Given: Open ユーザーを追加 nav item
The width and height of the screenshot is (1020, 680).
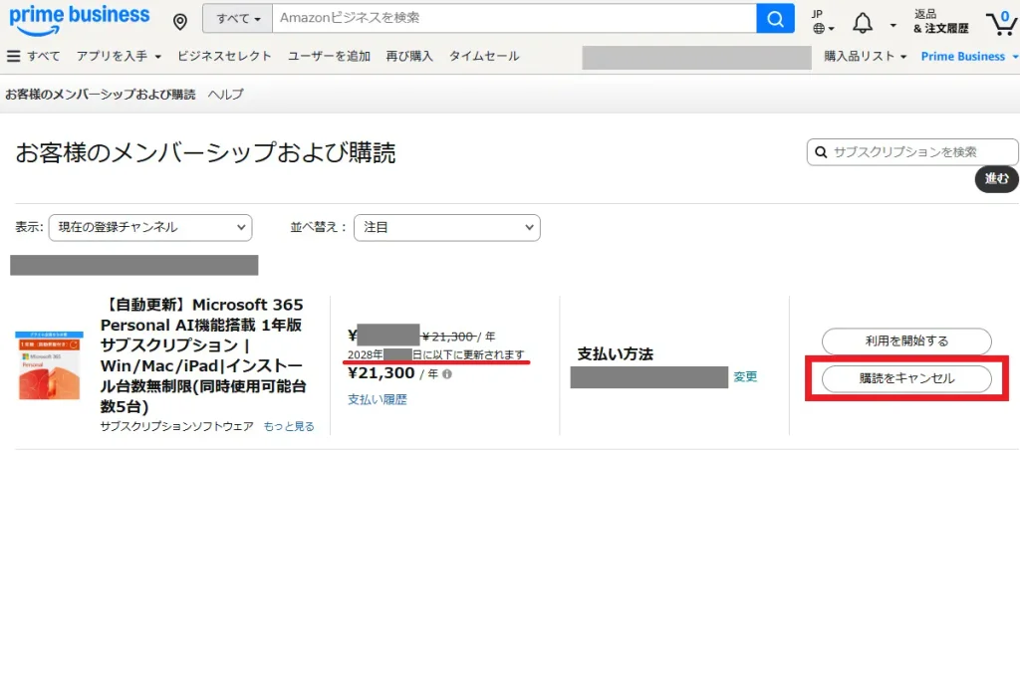Looking at the screenshot, I should pos(329,56).
